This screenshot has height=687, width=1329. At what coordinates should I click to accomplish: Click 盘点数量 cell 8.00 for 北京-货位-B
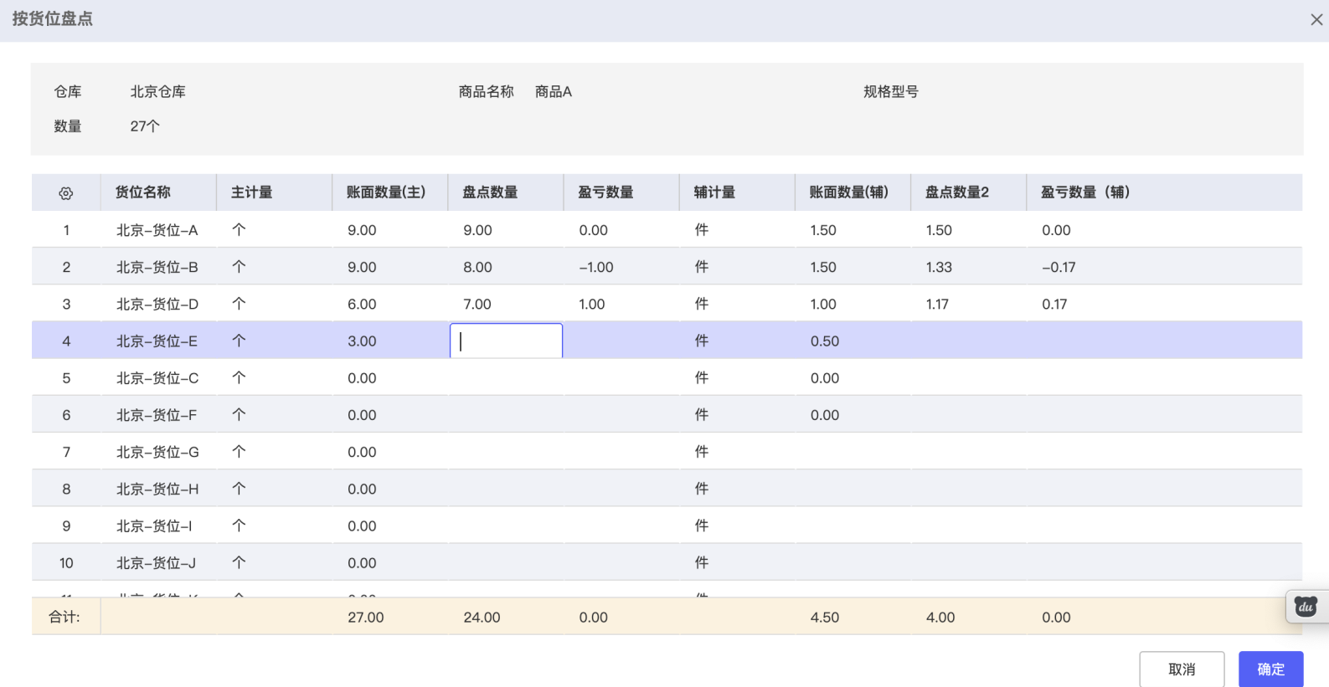478,268
